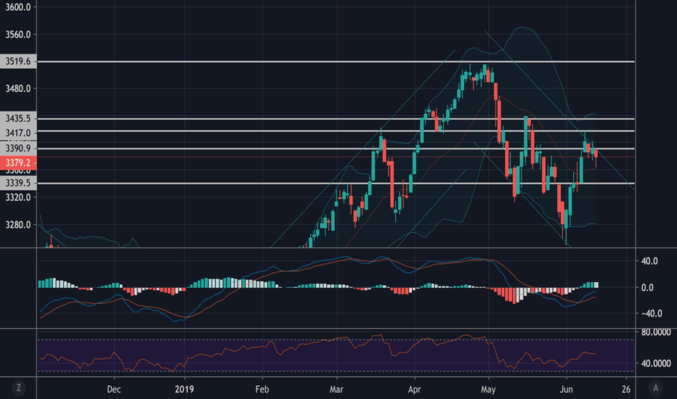This screenshot has height=399, width=677.
Task: Click the 2019 label on time axis
Action: point(185,389)
